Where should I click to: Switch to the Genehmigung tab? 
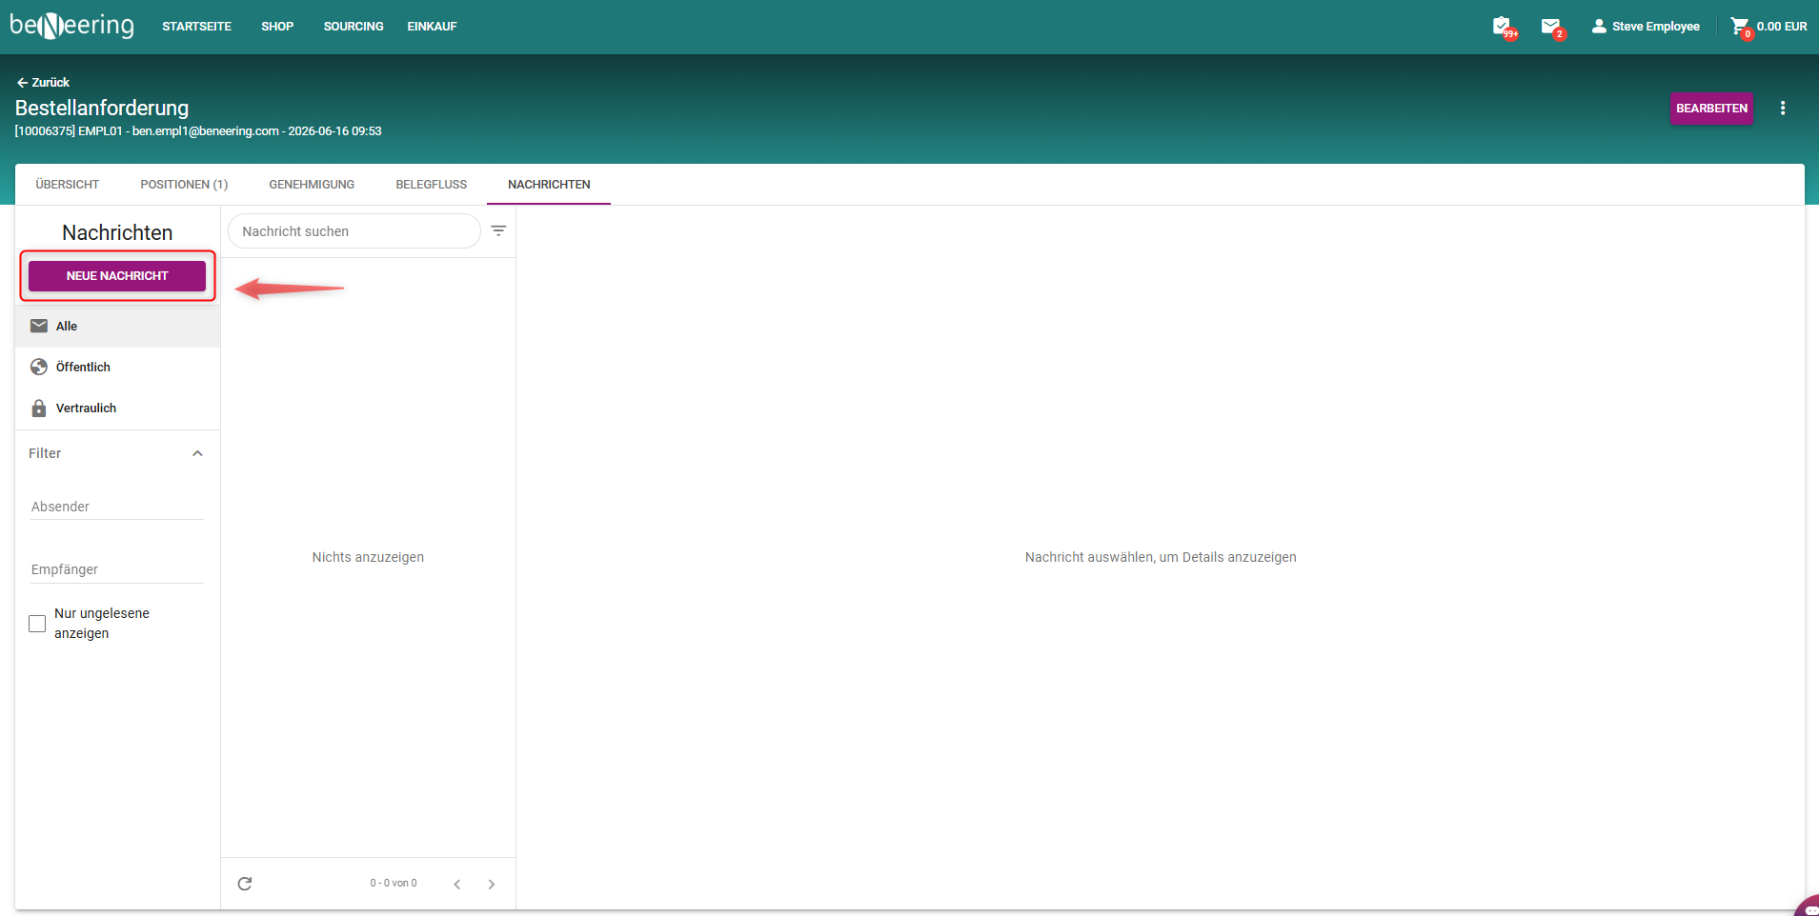click(312, 185)
